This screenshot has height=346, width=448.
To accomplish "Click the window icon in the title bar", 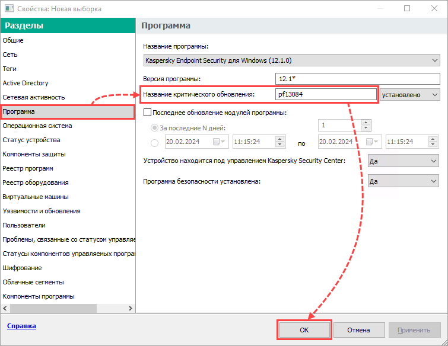I will (x=9, y=8).
